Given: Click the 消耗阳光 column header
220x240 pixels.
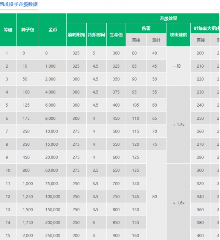Looking at the screenshot, I should 76,35.
